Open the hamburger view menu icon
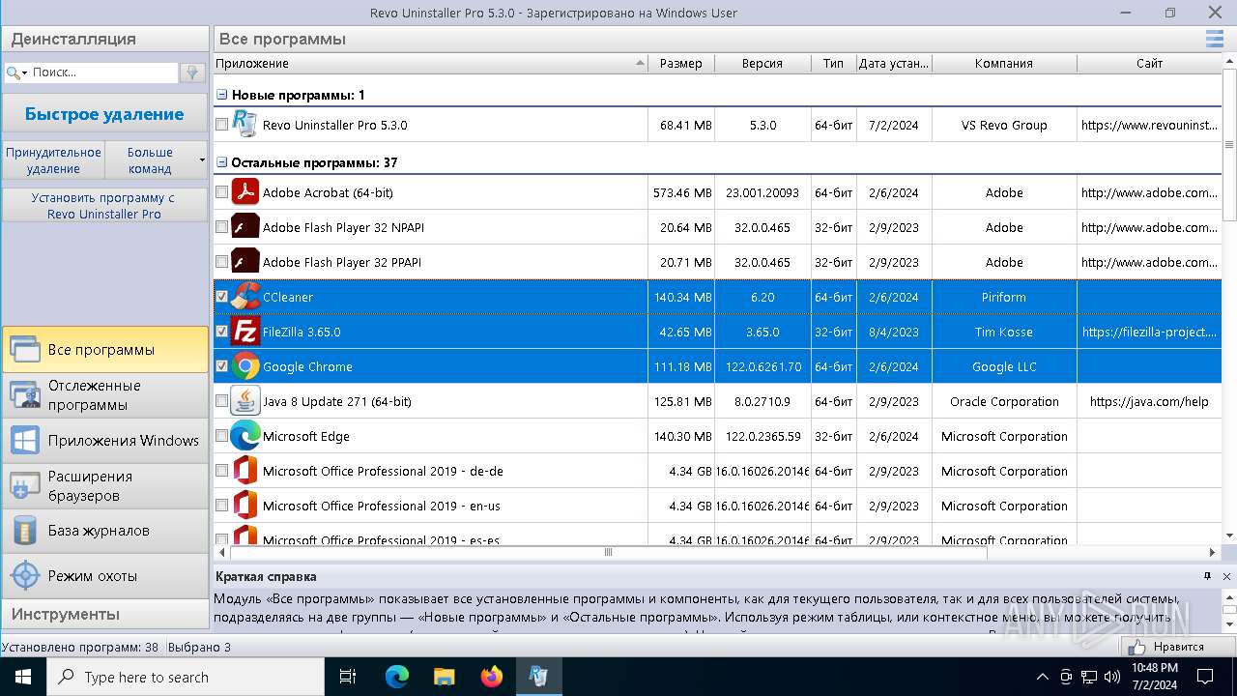 (x=1214, y=39)
